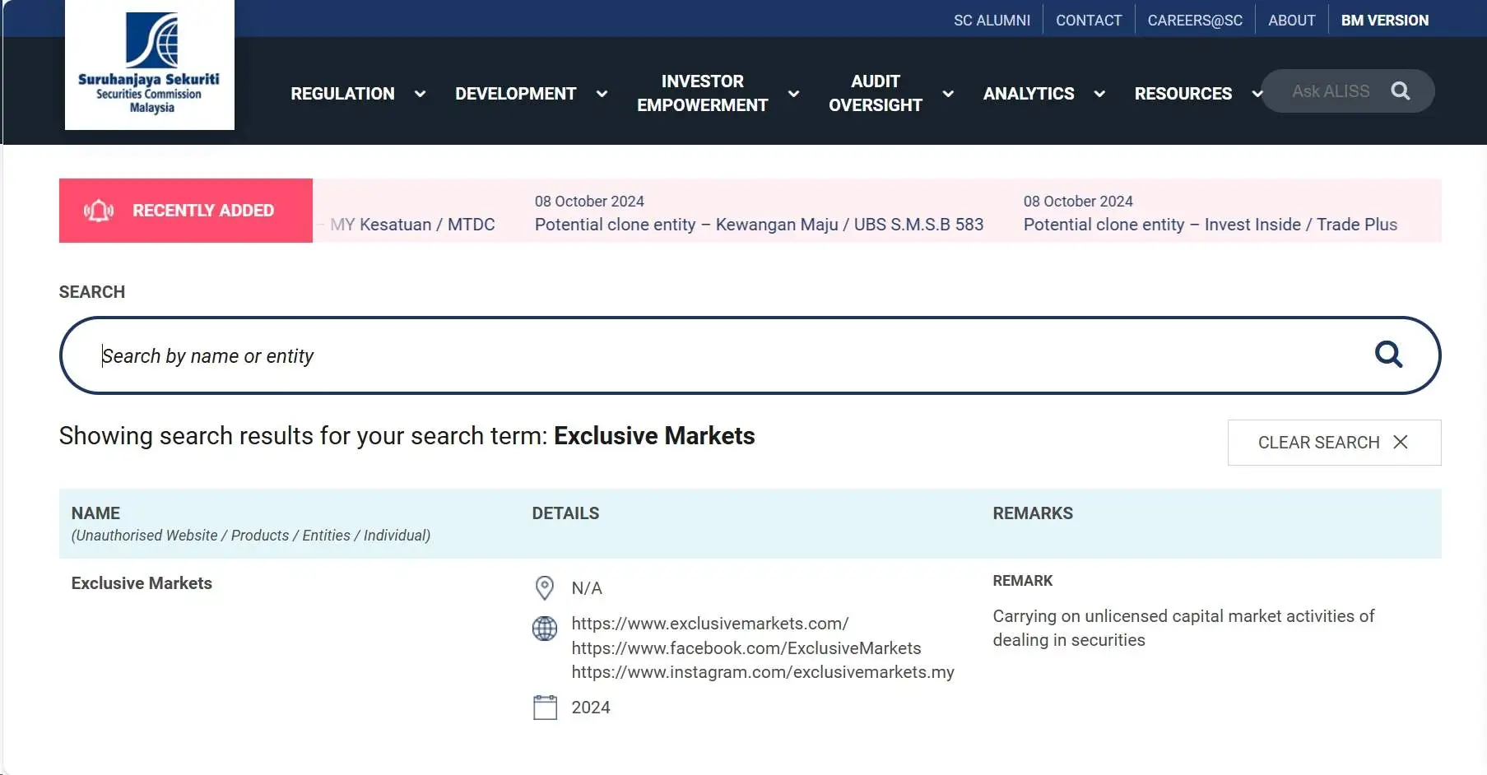Expand the Development menu chevron
The image size is (1487, 775).
click(x=602, y=94)
